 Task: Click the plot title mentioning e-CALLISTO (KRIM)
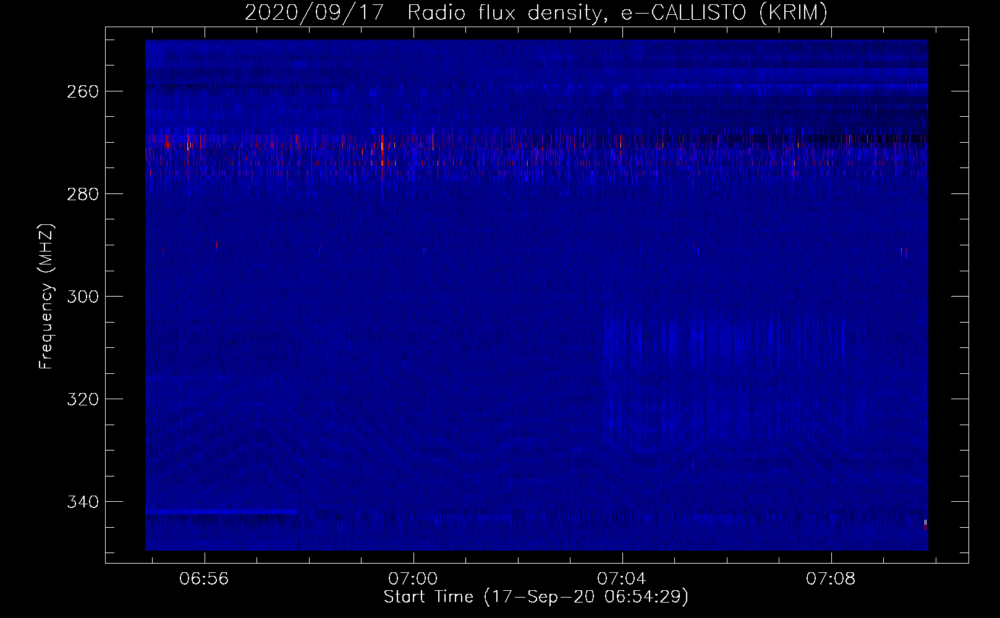(536, 12)
